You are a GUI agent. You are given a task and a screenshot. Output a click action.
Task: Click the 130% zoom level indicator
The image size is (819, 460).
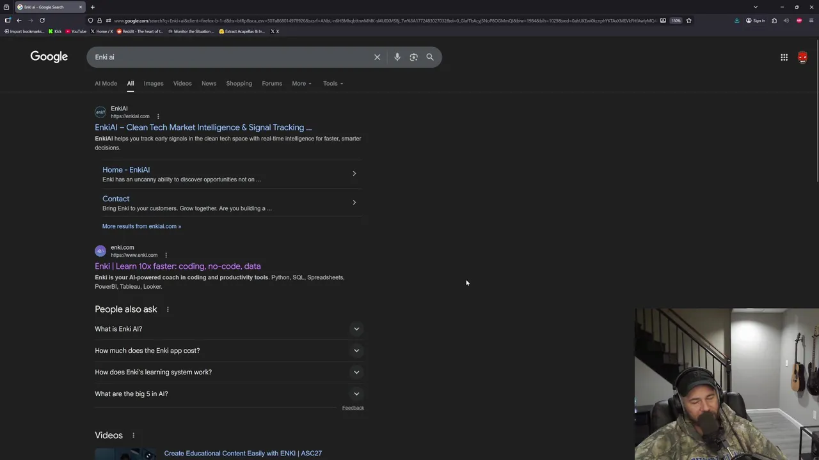pos(676,20)
